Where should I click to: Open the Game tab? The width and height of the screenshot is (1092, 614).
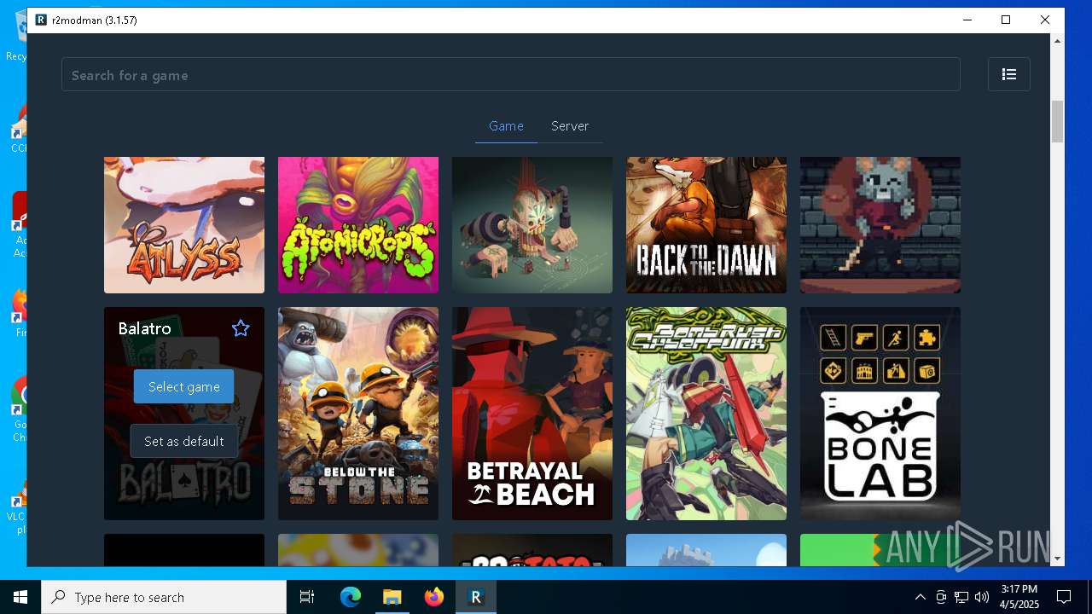coord(506,126)
